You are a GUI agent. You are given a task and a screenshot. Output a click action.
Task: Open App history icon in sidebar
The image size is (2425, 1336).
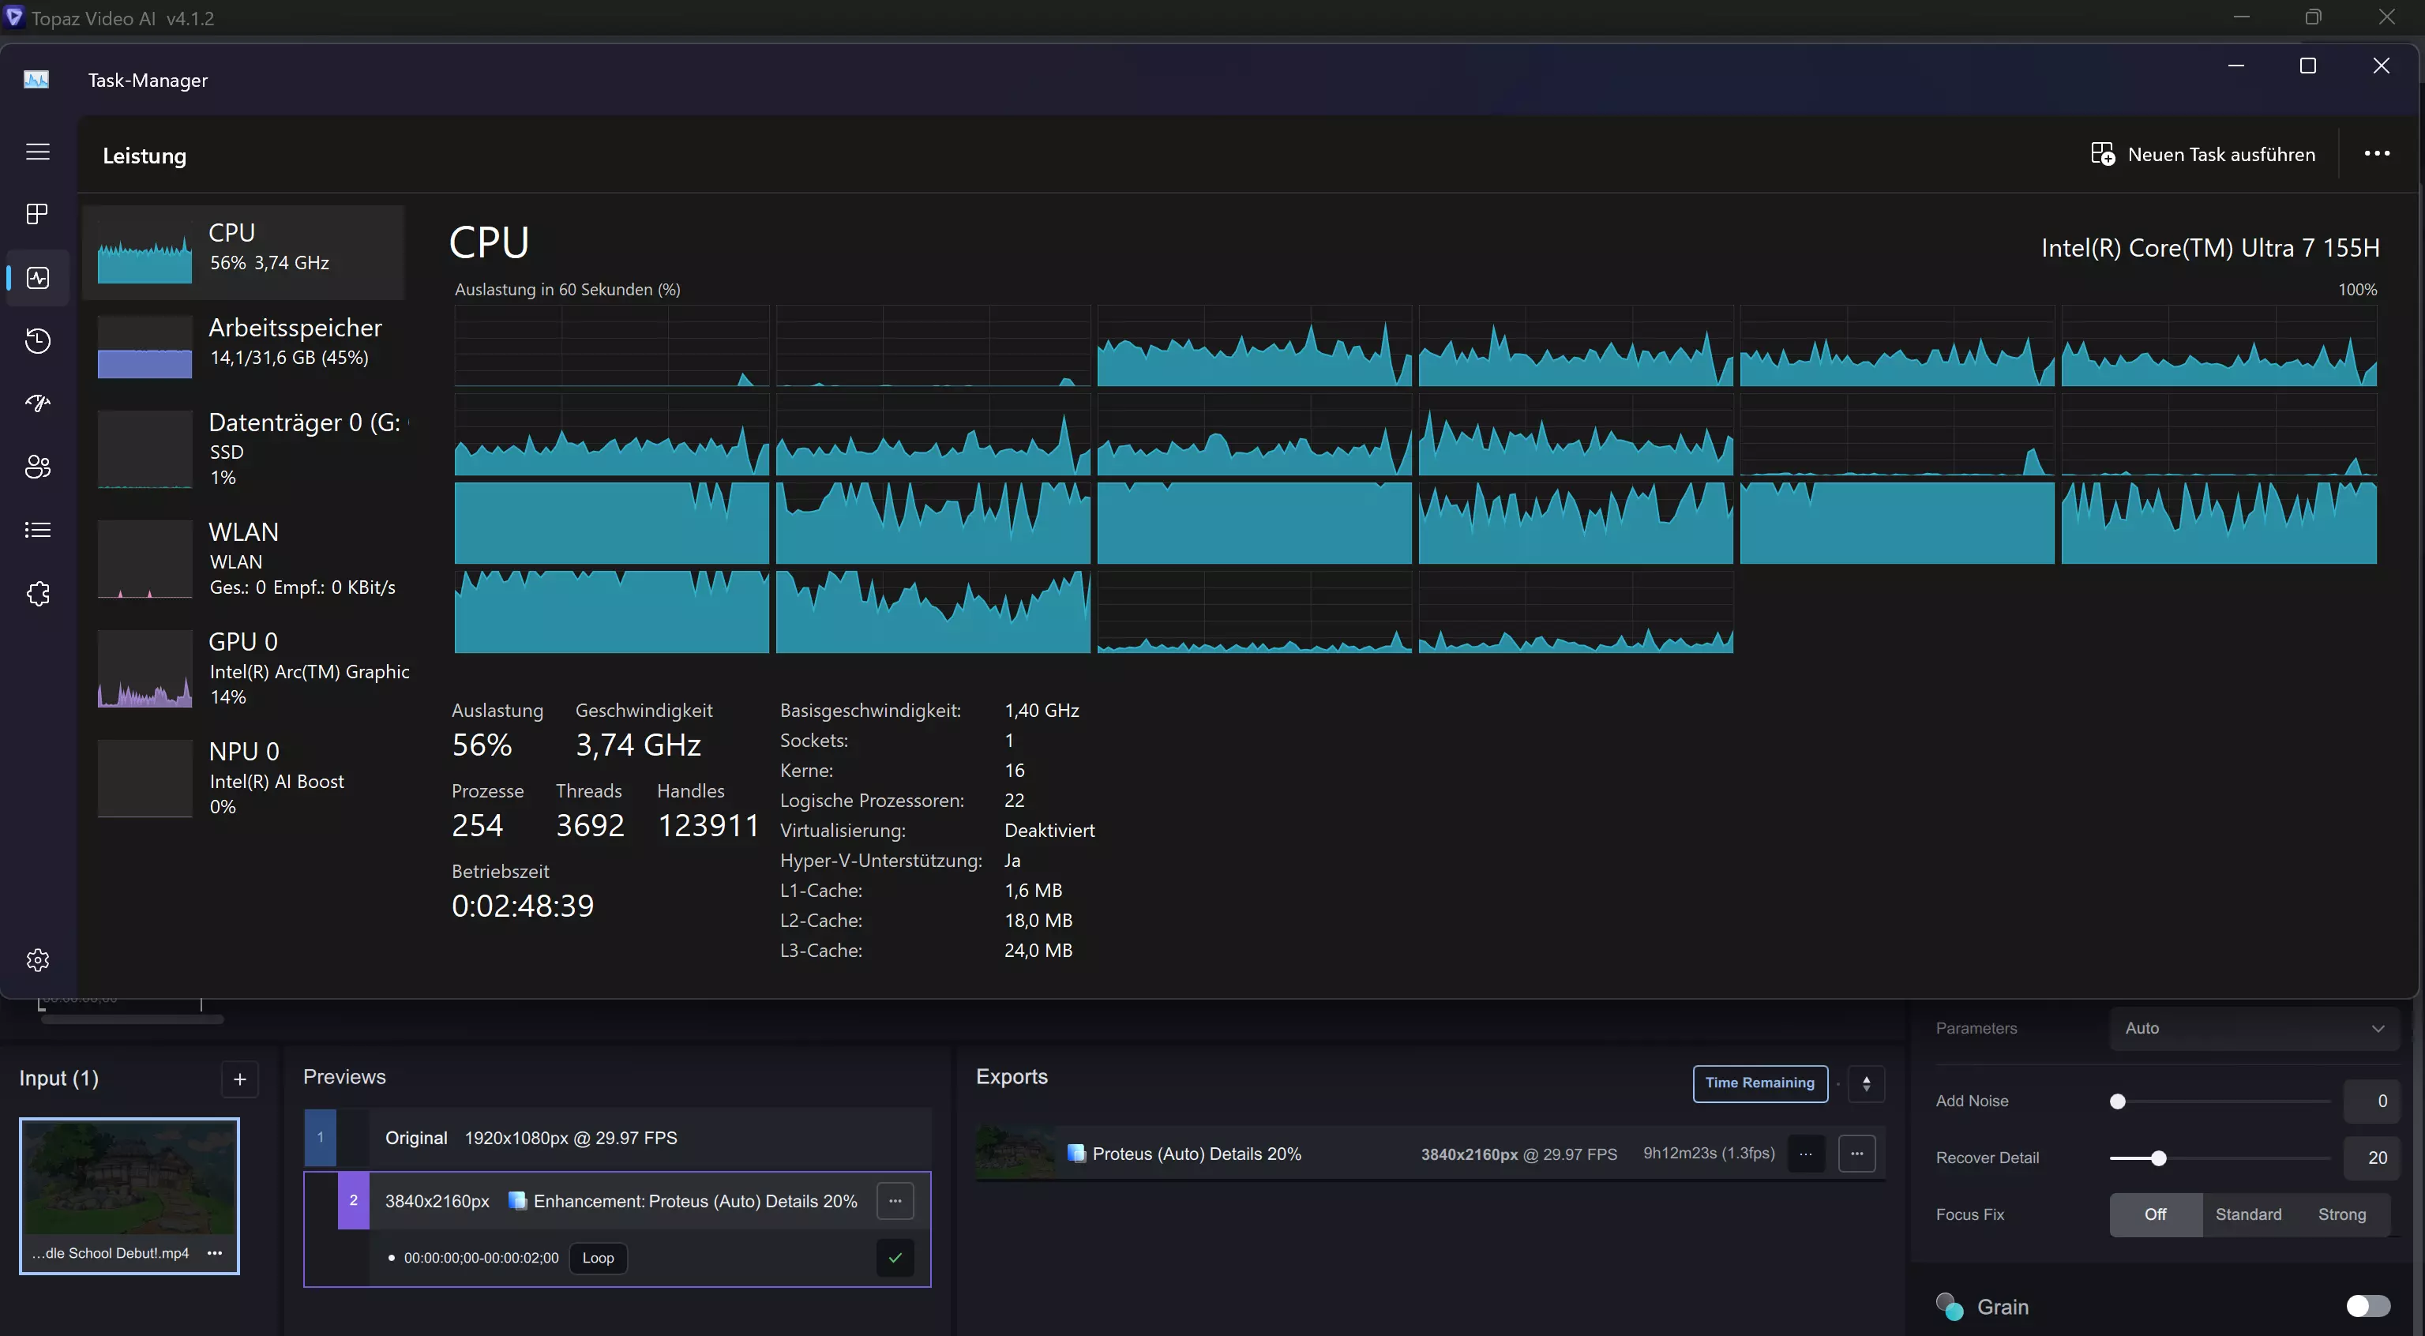coord(38,341)
